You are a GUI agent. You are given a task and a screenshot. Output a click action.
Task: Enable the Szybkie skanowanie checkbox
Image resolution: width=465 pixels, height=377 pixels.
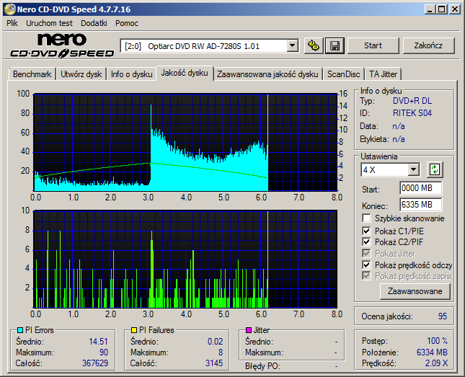click(366, 218)
